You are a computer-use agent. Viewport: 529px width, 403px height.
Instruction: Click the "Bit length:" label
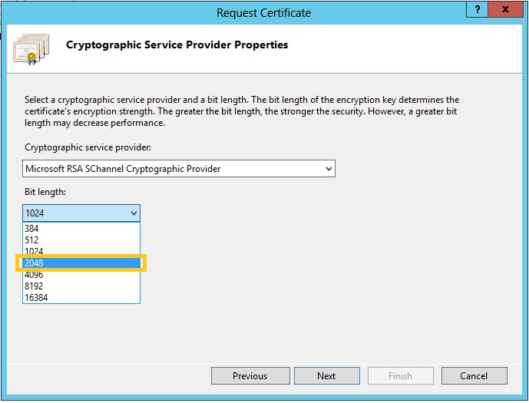coord(45,191)
